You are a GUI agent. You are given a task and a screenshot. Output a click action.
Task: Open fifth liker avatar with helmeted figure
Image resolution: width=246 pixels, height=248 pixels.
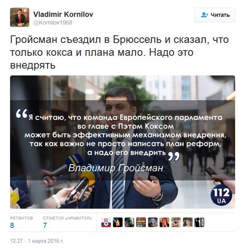click(153, 222)
